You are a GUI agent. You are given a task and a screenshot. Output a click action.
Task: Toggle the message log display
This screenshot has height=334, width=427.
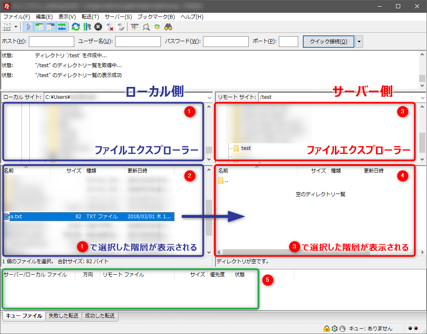click(28, 27)
